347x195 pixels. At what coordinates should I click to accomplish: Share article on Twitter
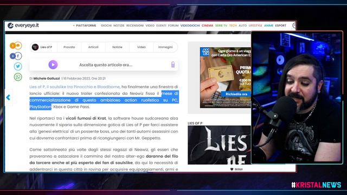pos(18,66)
